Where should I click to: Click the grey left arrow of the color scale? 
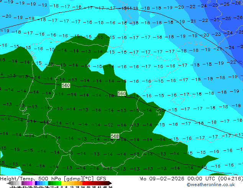(9, 183)
